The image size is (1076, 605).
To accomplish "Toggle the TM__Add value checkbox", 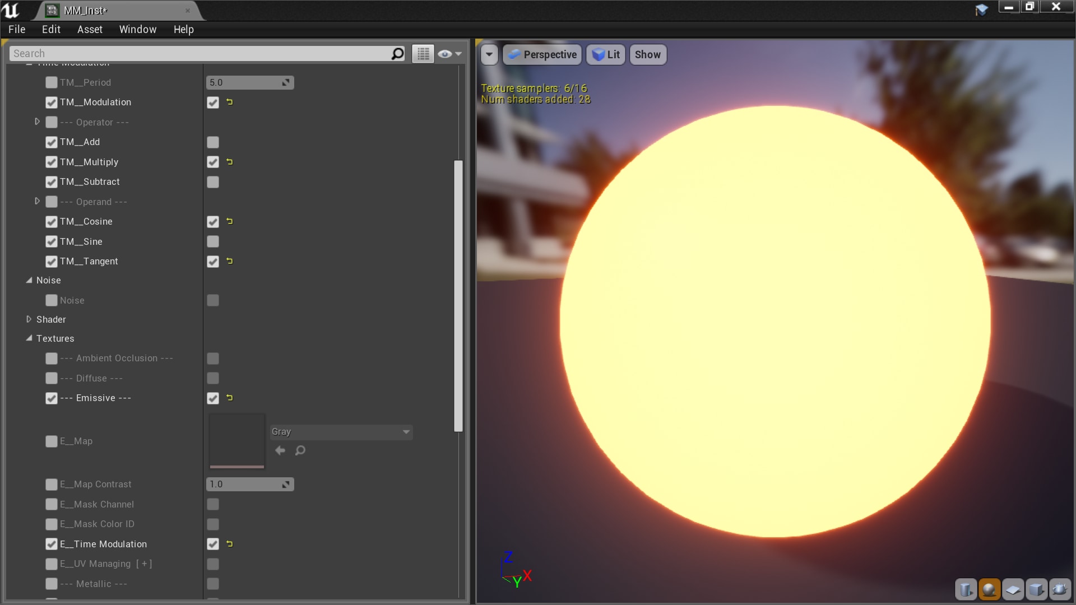I will tap(213, 142).
